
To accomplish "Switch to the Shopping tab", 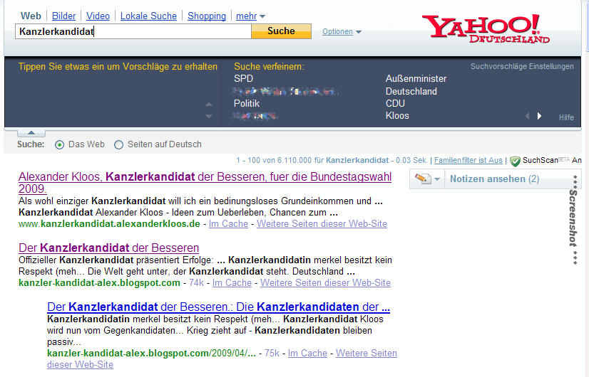I will 207,16.
